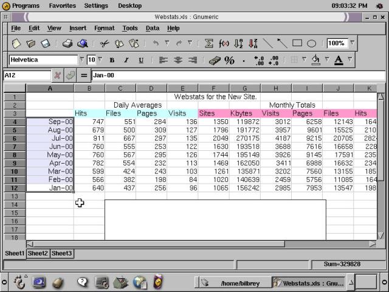Click the cell reference box showing A12

[27, 75]
